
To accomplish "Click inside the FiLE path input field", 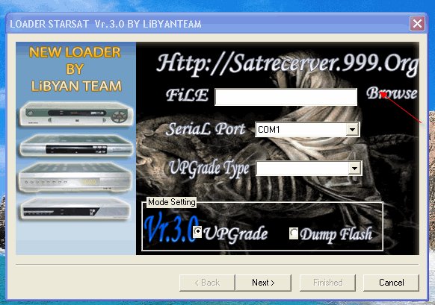I will [x=286, y=97].
